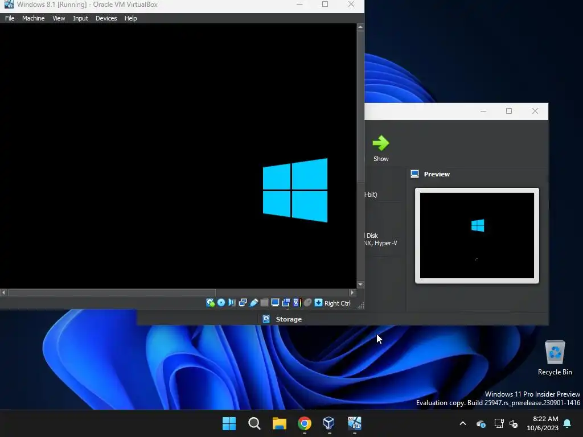Open the notification bell
Screen dimensions: 583x437
point(568,423)
